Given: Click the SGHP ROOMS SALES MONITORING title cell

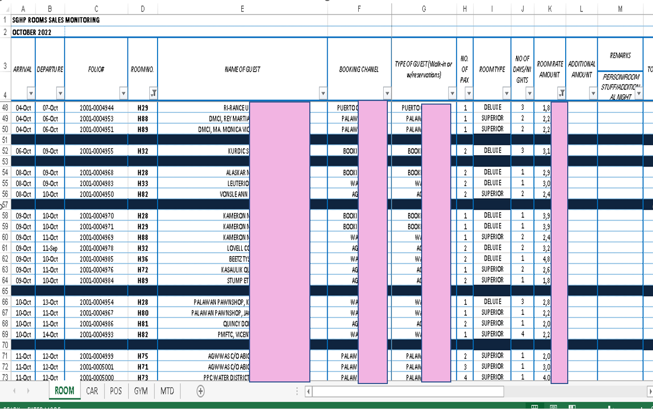Looking at the screenshot, I should click(56, 20).
